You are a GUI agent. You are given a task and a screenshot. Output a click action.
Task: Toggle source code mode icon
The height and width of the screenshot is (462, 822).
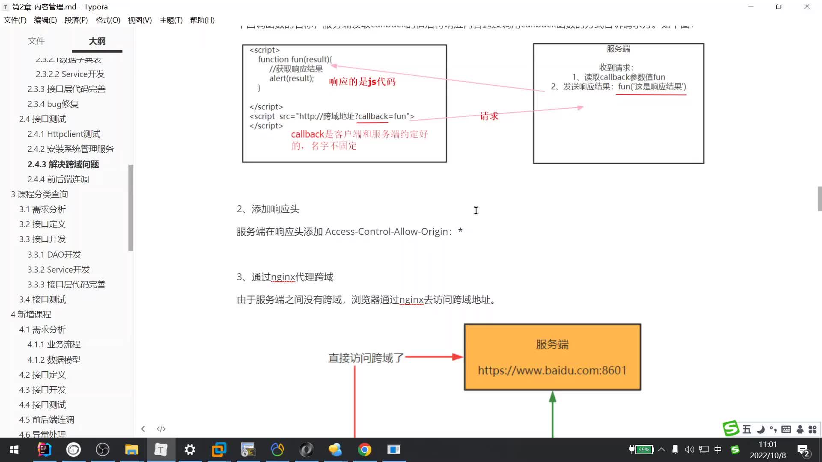pos(161,429)
